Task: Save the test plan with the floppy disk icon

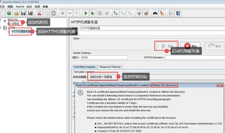Action: point(23,13)
